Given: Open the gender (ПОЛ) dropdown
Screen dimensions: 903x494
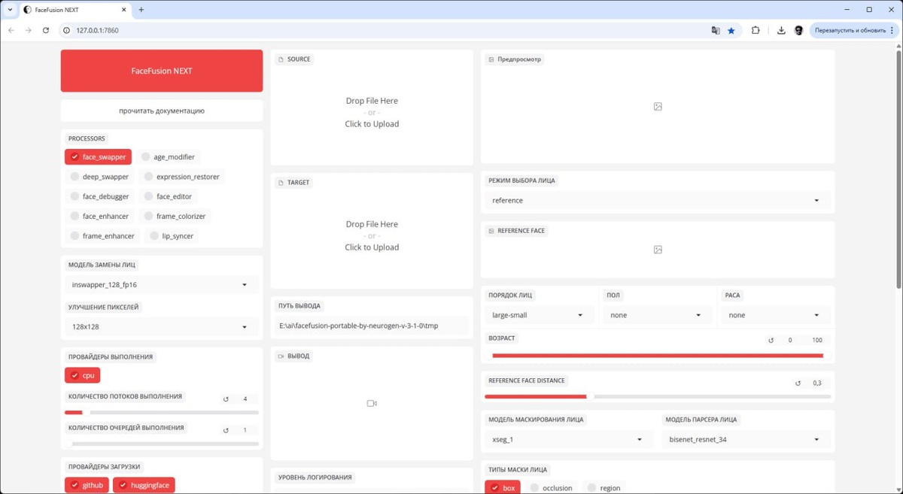Looking at the screenshot, I should (657, 315).
